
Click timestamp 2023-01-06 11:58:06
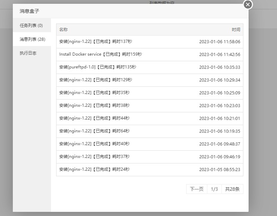coord(219,42)
